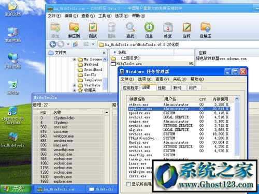The height and width of the screenshot is (194, 259).
Task: Click up arrow of folder tree scrollbar
Action: tap(105, 59)
